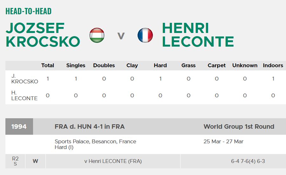Select the Carpet column header
286x175 pixels.
click(217, 66)
